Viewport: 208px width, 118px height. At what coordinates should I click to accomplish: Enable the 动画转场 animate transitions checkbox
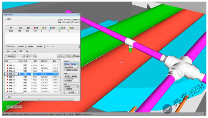65,89
